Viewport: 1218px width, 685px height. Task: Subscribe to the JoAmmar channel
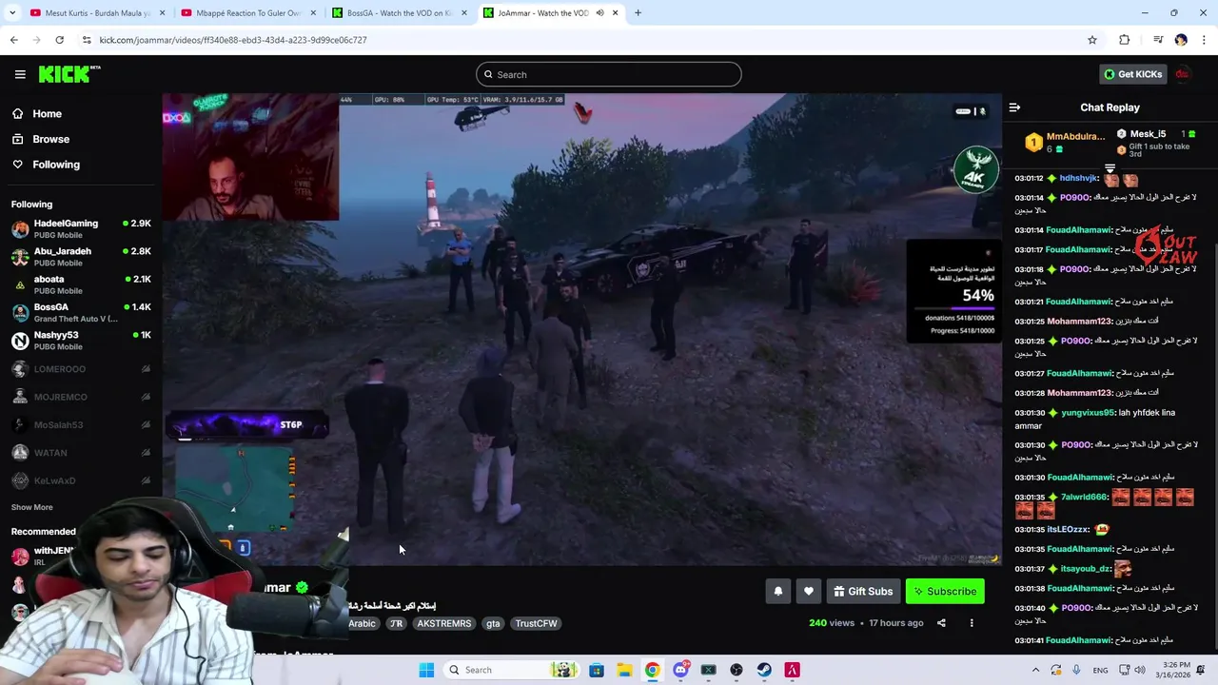pos(945,591)
